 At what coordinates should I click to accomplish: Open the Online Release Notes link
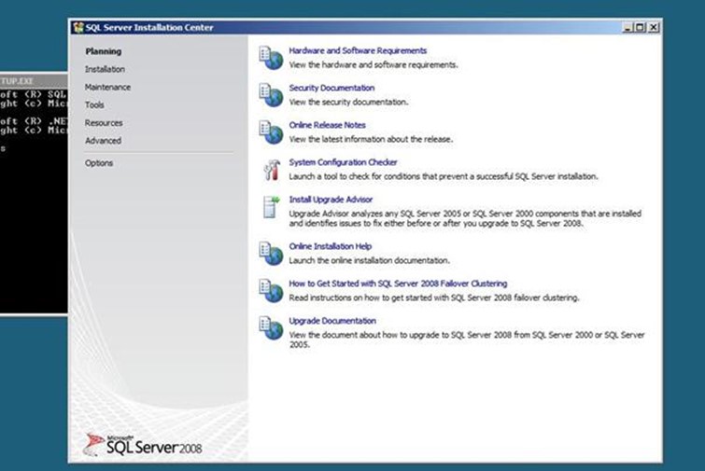327,125
